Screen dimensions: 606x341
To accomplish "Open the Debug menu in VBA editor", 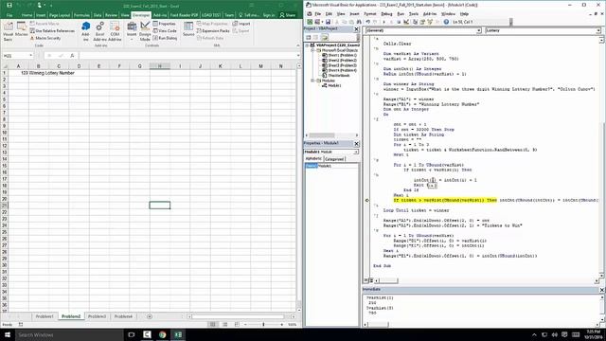I will [386, 14].
